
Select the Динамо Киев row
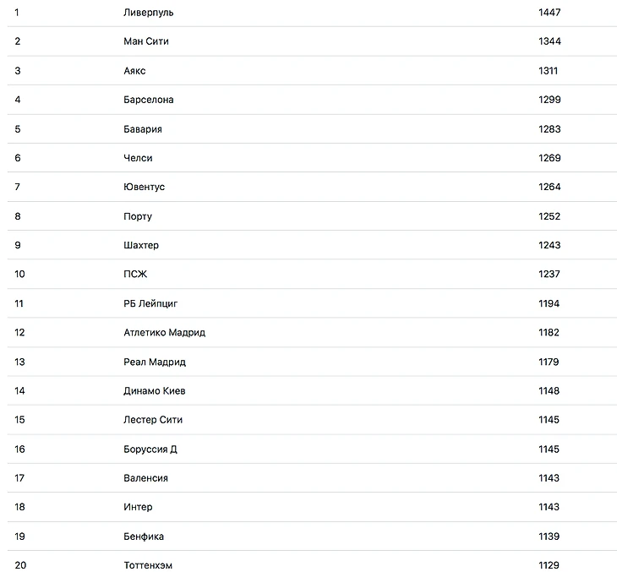[x=155, y=390]
